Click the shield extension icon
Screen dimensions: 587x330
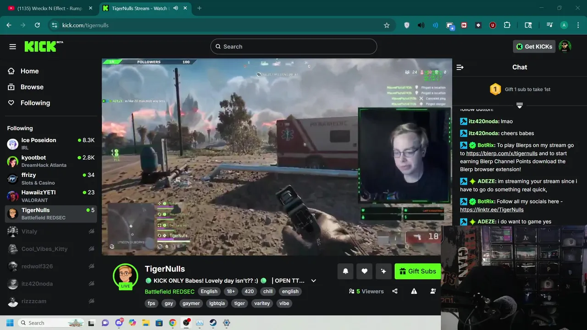(x=407, y=25)
